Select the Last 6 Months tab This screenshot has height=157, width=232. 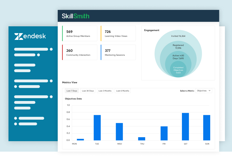point(123,91)
